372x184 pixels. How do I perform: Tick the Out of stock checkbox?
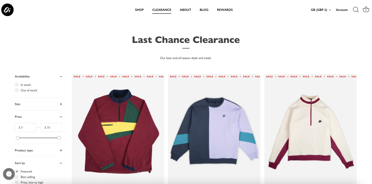point(17,90)
